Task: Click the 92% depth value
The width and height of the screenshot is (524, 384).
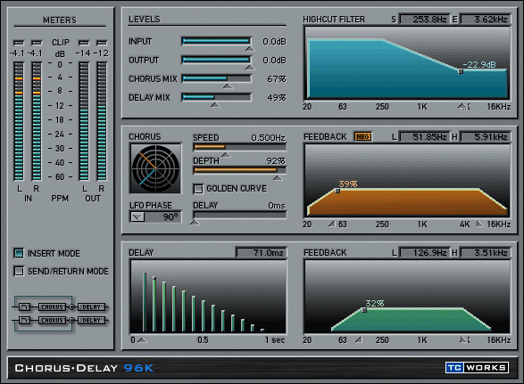Action: 276,160
